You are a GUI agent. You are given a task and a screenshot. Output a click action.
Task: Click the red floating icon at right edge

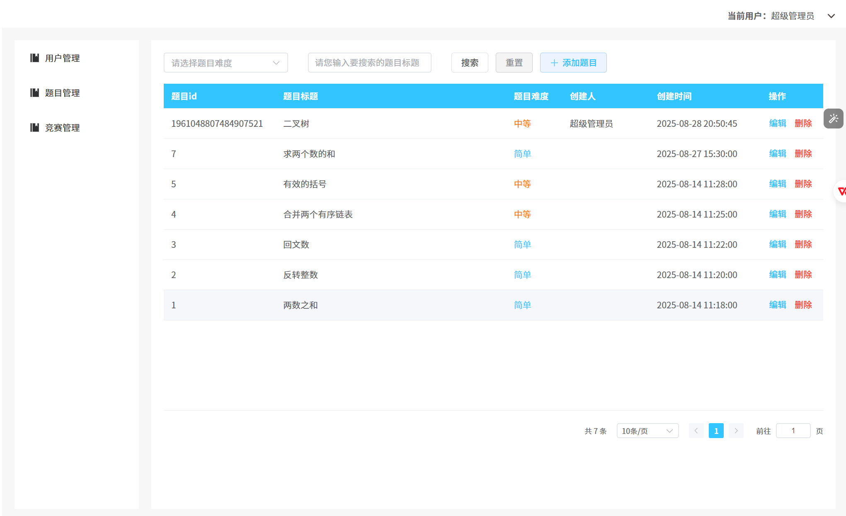tap(841, 191)
